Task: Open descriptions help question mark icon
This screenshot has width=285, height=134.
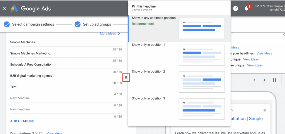Action: (x=41, y=133)
